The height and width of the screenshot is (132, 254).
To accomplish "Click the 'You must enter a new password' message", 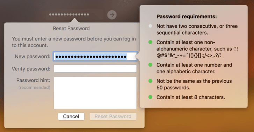I will click(74, 42).
